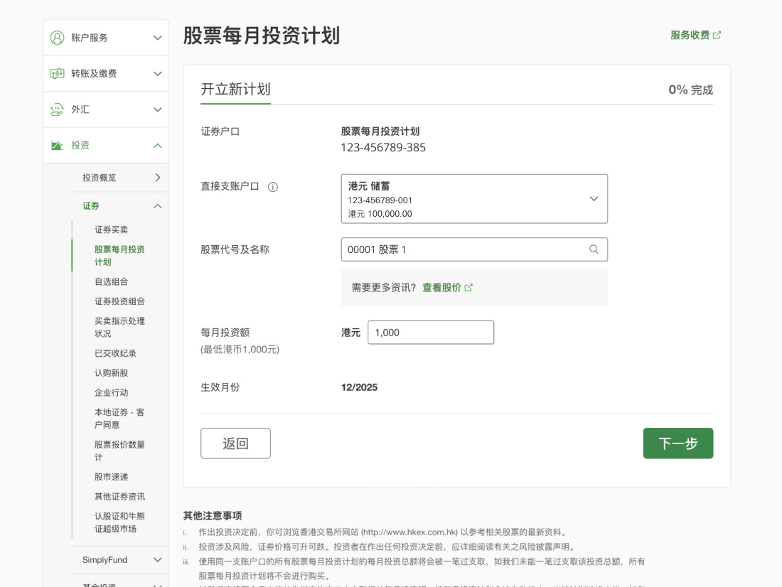The image size is (782, 587).
Task: Click the monthly investment amount field
Action: click(x=430, y=333)
